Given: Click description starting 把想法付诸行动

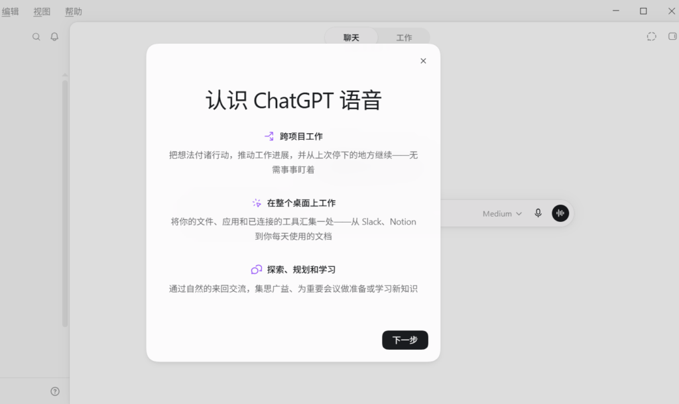Looking at the screenshot, I should point(294,162).
